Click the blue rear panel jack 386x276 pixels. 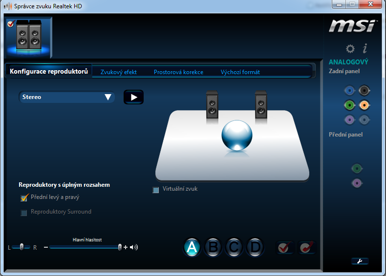click(x=349, y=90)
